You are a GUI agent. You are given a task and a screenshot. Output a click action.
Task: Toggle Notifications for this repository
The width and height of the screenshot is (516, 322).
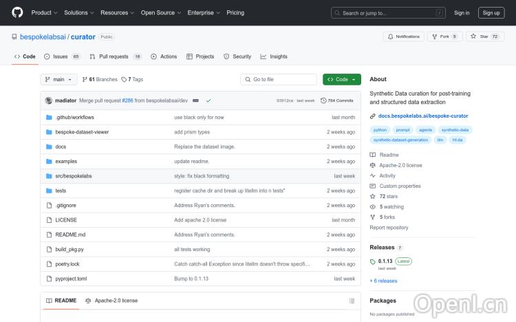coord(404,36)
